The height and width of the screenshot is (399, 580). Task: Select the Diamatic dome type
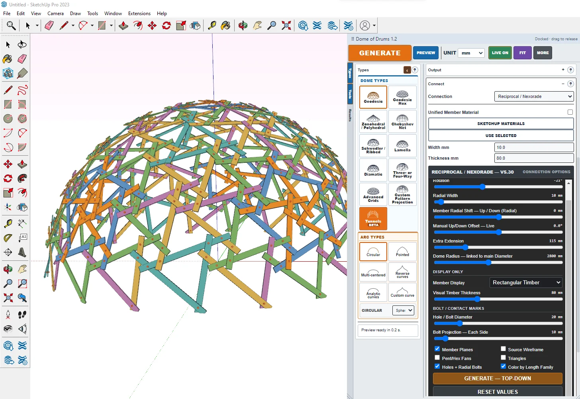[373, 170]
